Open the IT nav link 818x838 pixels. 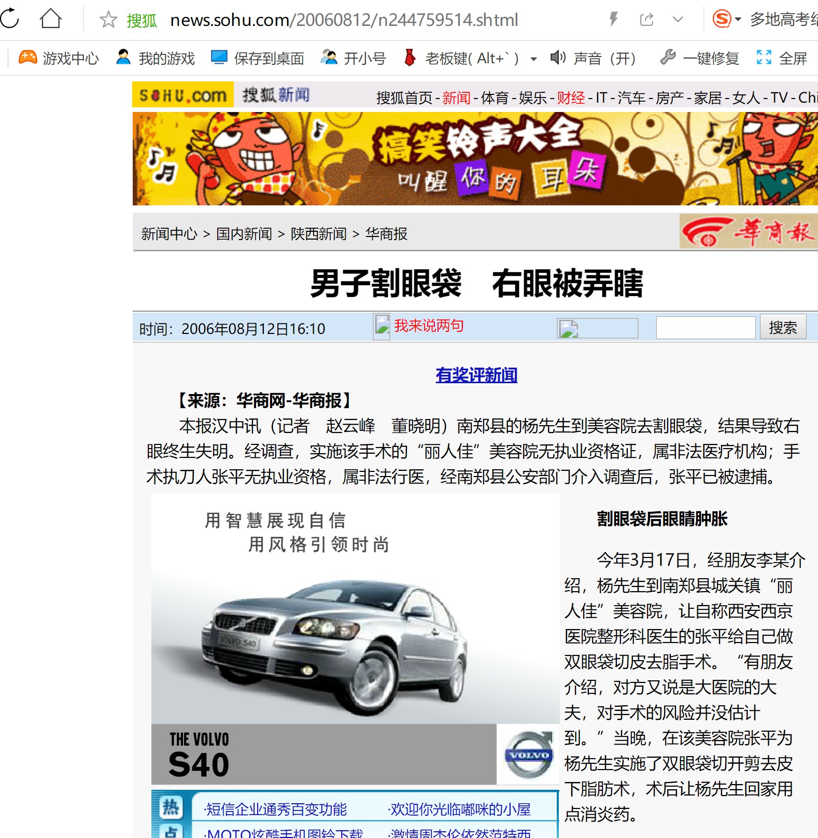click(601, 97)
